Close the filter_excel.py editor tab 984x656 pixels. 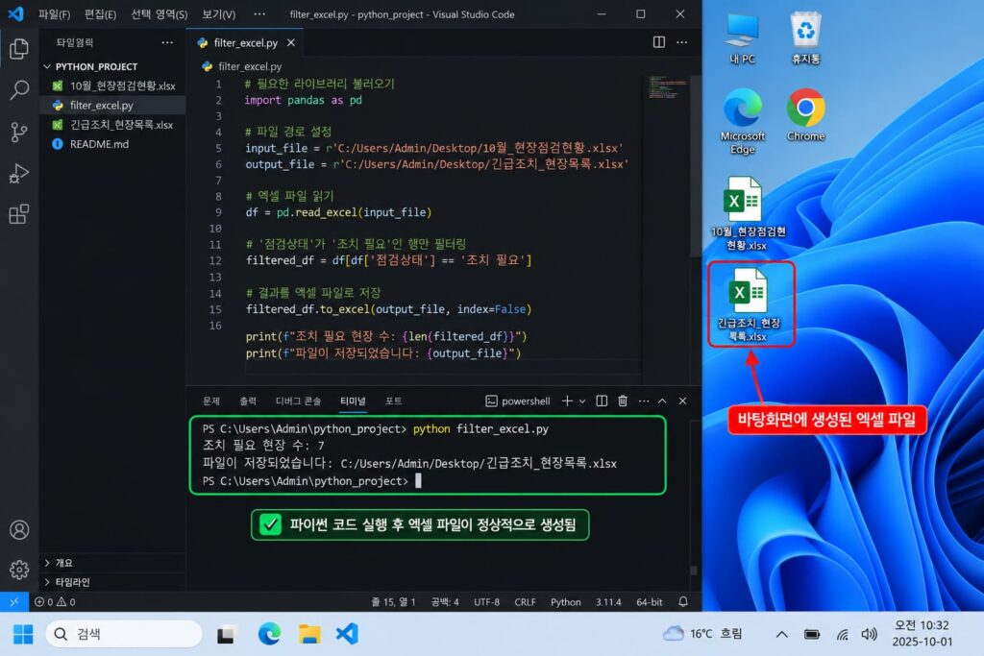pos(290,42)
